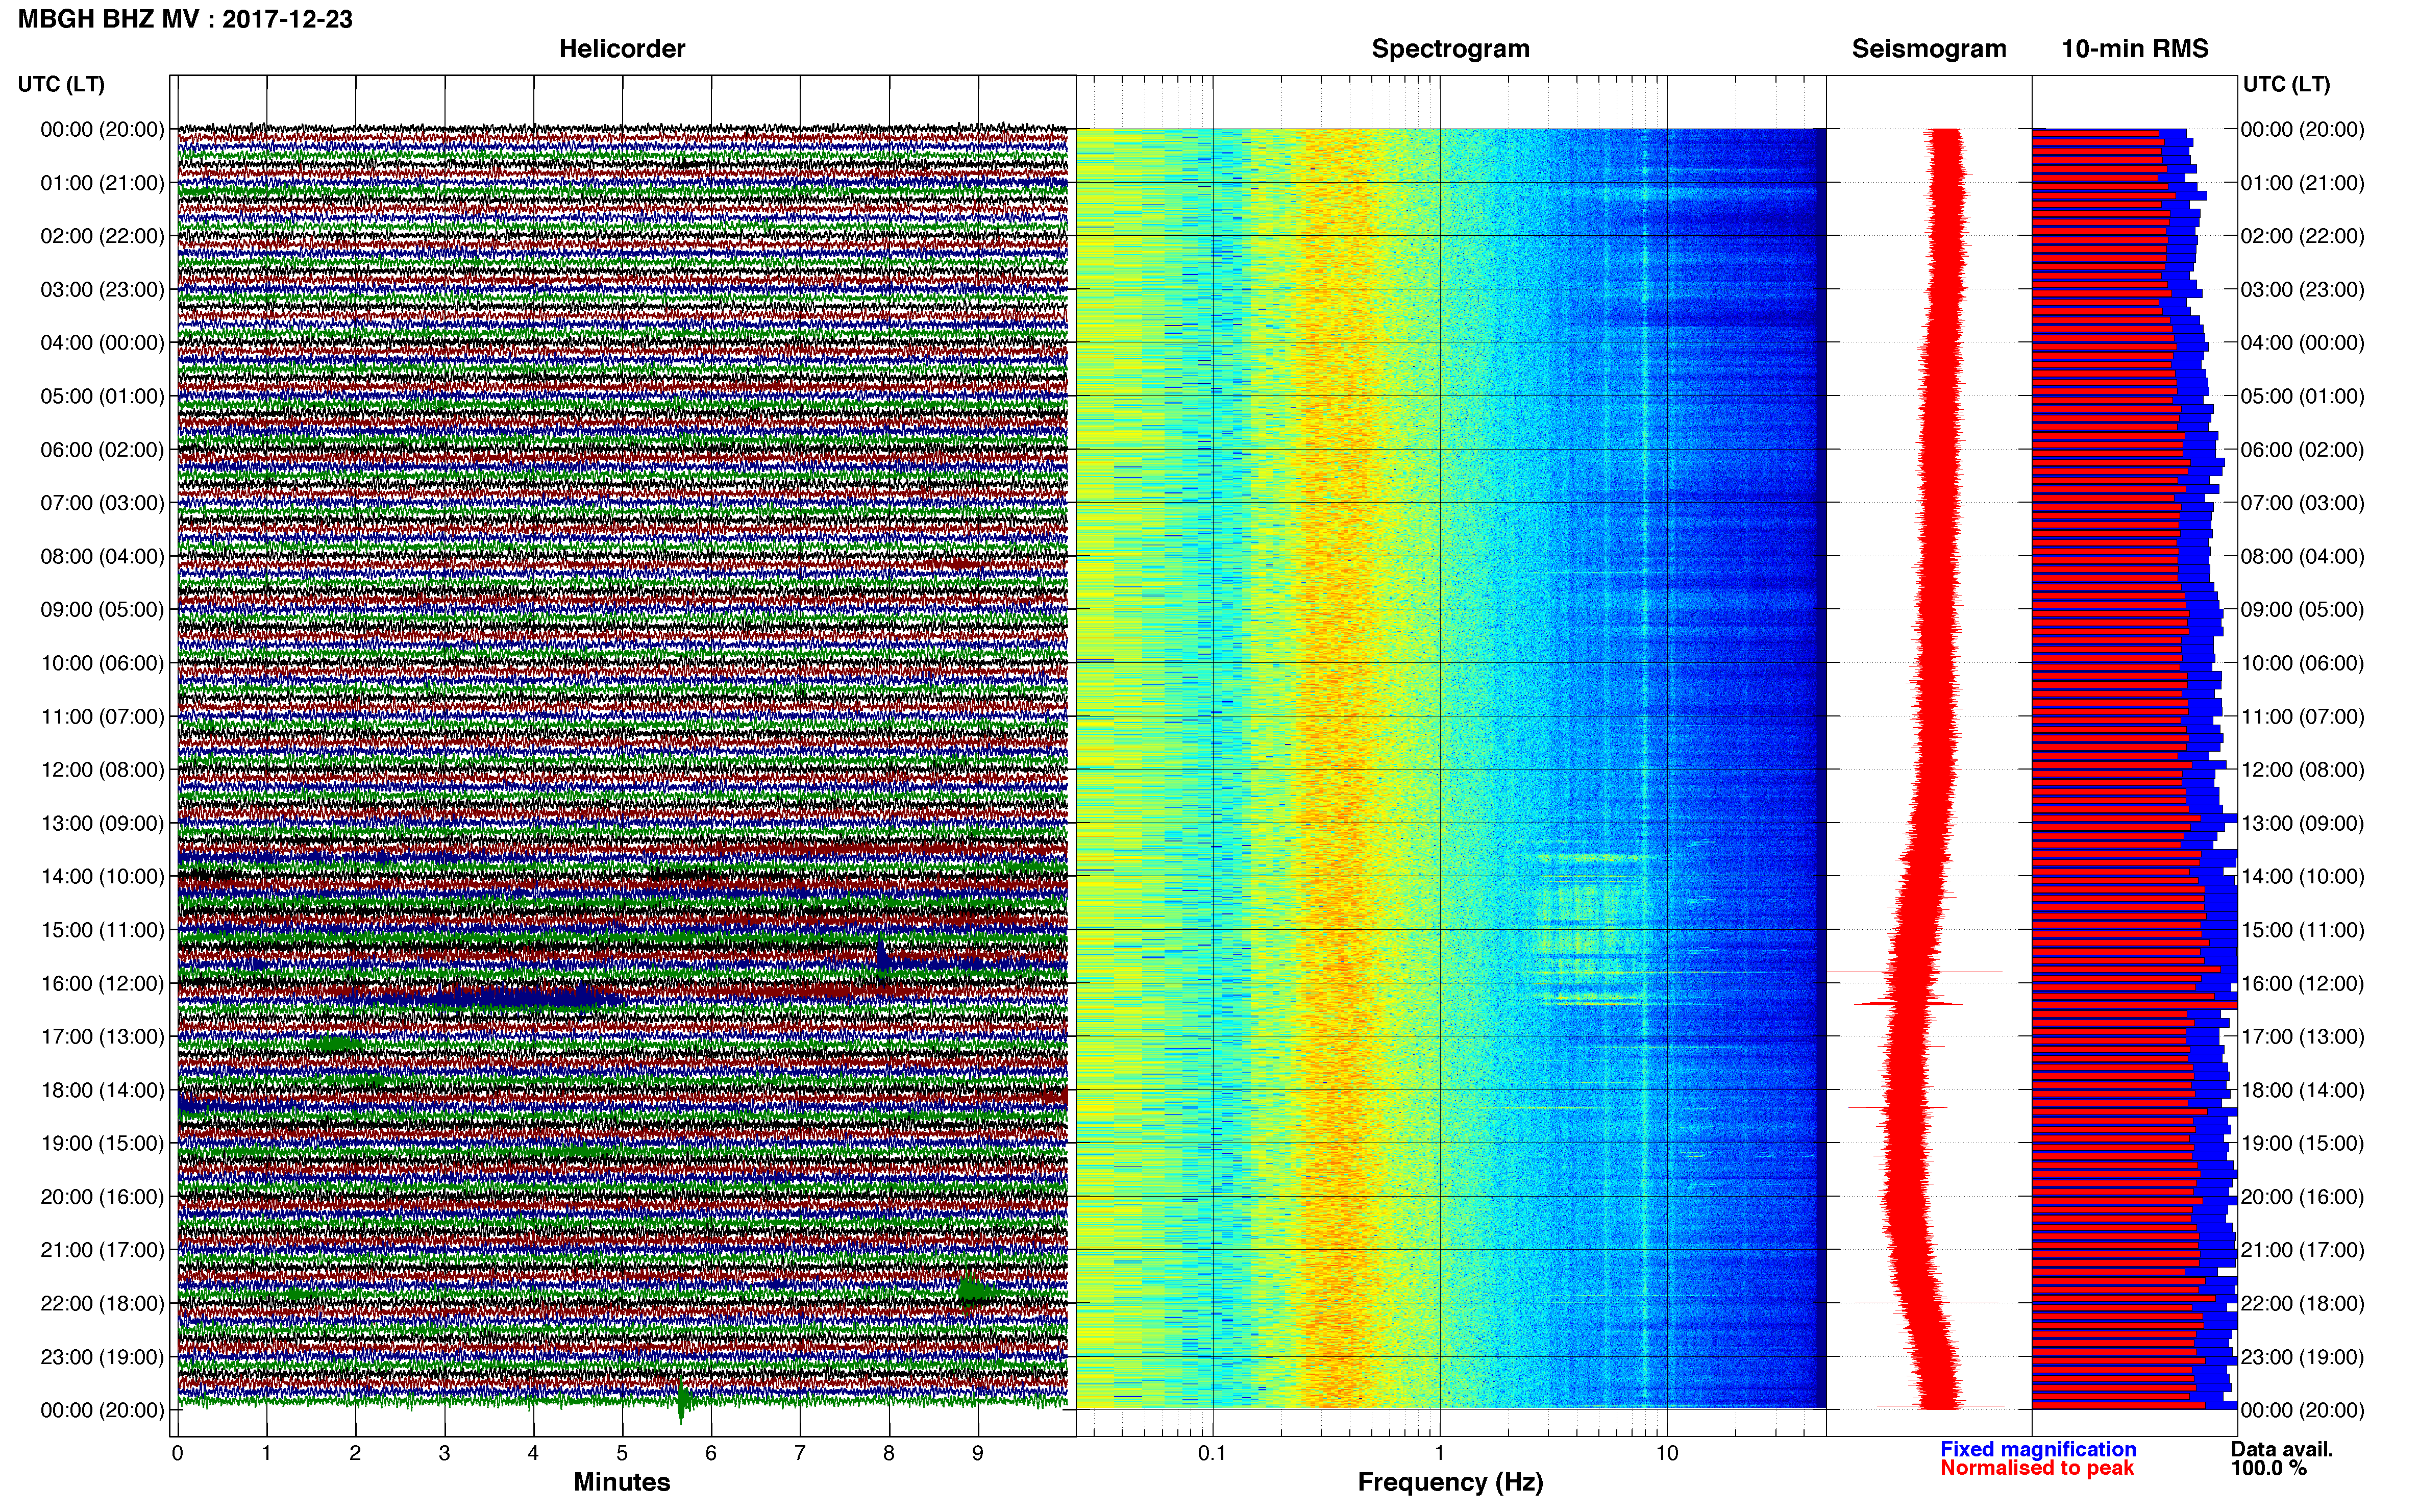
Task: Click the Minutes axis title
Action: (x=622, y=1482)
